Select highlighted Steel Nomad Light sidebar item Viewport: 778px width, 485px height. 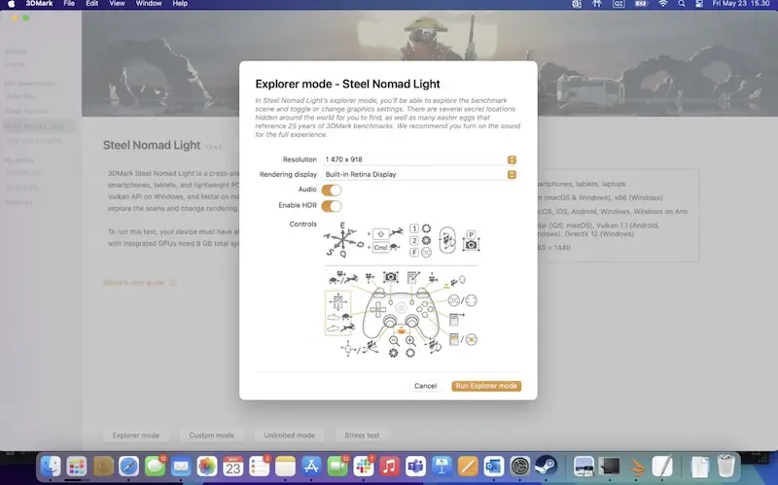tap(39, 126)
